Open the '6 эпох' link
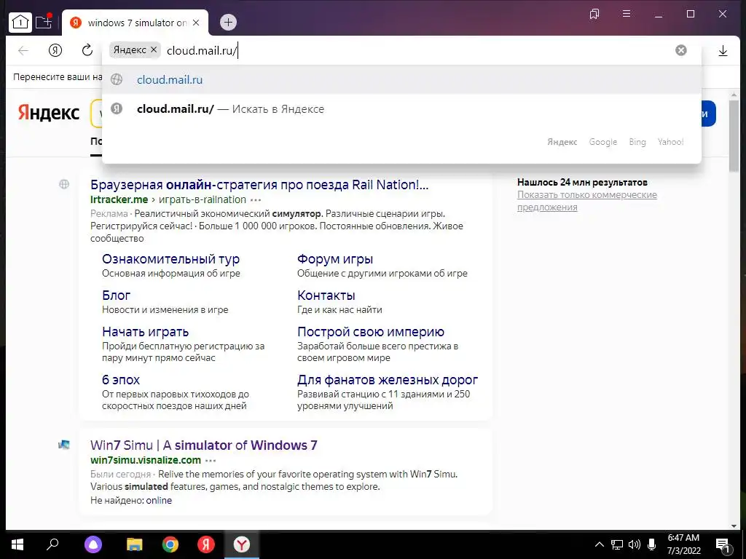Image resolution: width=746 pixels, height=559 pixels. (x=121, y=380)
